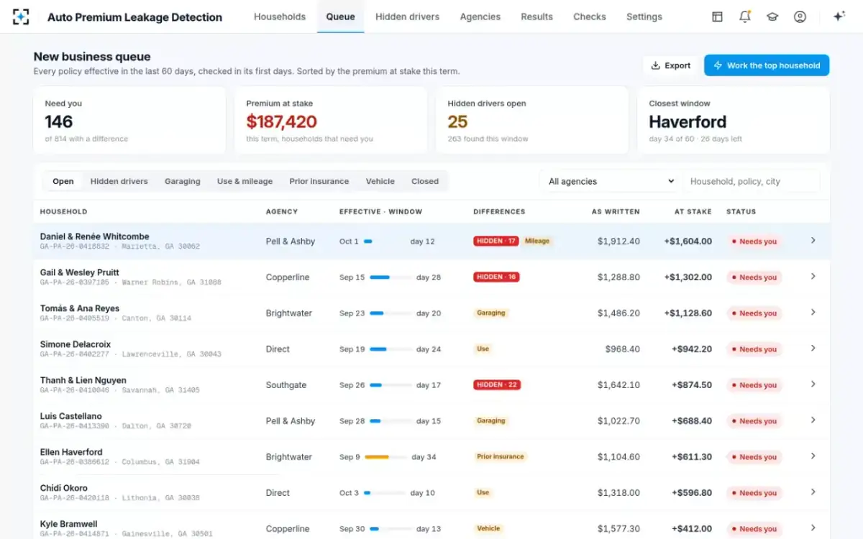Click the Closest window Haverford card

click(734, 121)
